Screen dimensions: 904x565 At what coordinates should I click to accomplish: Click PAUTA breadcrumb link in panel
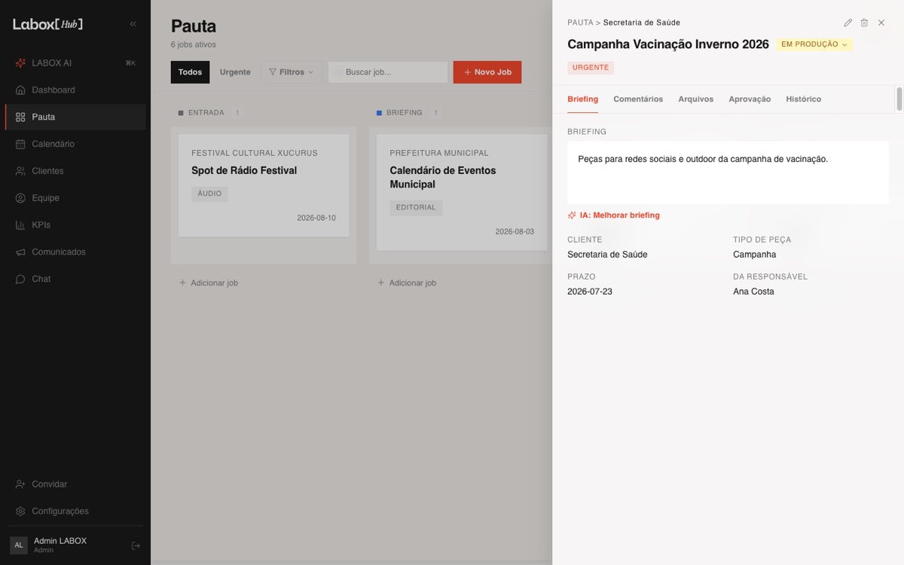(x=580, y=23)
